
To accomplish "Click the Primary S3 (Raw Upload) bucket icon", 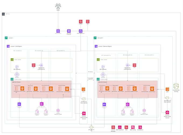I will 84,99.
